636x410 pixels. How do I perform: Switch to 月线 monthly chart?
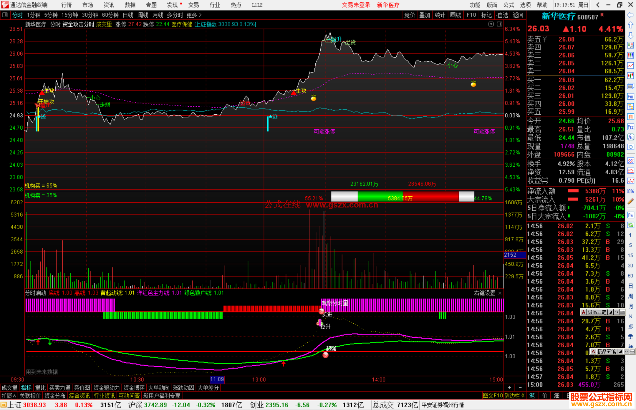[158, 15]
